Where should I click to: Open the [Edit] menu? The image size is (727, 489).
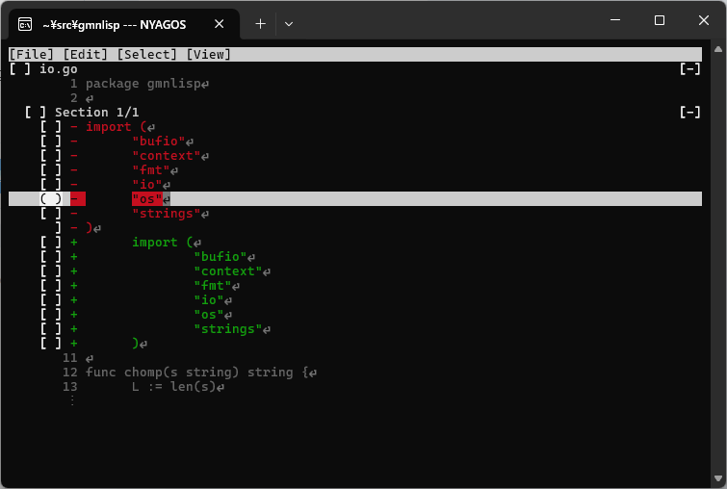coord(86,54)
